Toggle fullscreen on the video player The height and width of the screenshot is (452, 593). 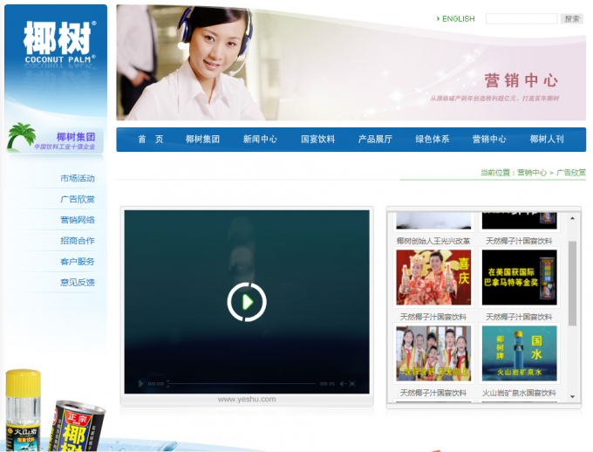pos(352,383)
